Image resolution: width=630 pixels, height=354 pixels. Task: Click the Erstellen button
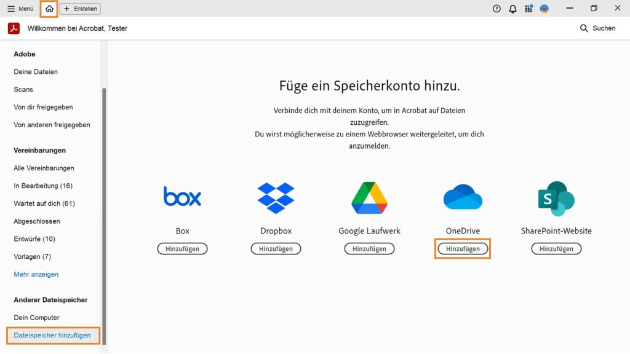pos(80,9)
